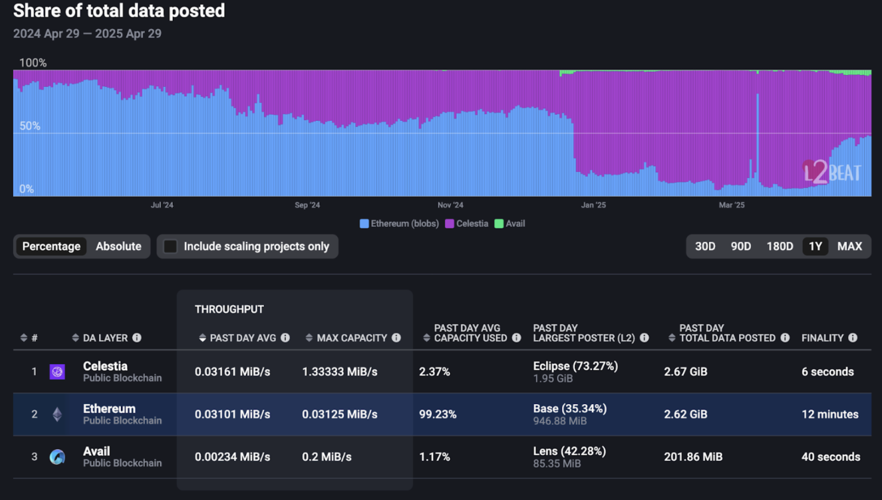Click the 2.67 GiB total data cell
This screenshot has height=500, width=882.
coord(686,372)
